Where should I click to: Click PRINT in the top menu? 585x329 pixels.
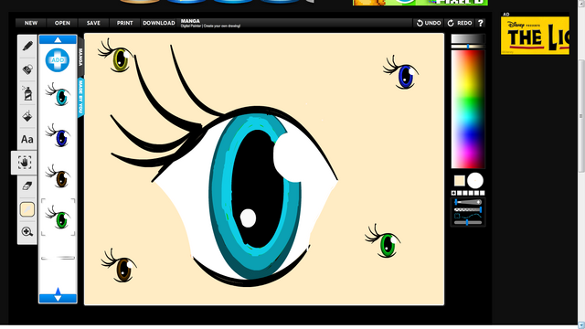click(x=124, y=23)
